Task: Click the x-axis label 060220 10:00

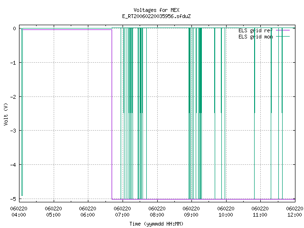Action: [x=226, y=212]
